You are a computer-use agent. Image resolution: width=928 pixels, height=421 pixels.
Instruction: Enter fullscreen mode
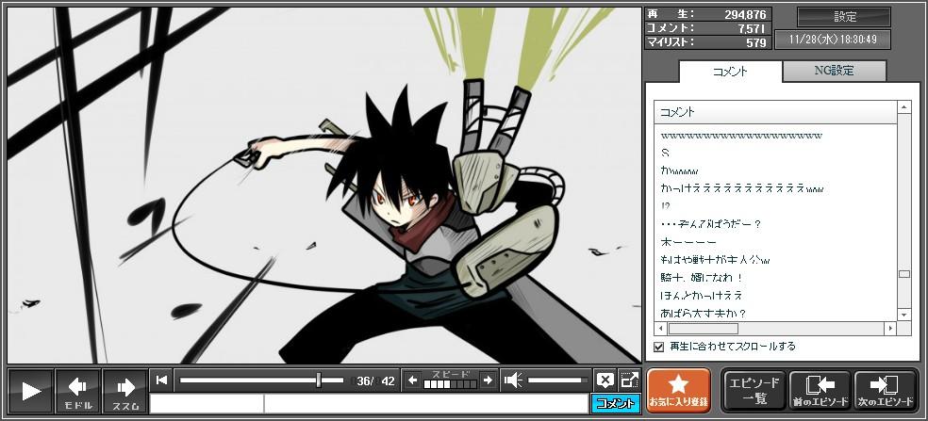coord(629,381)
